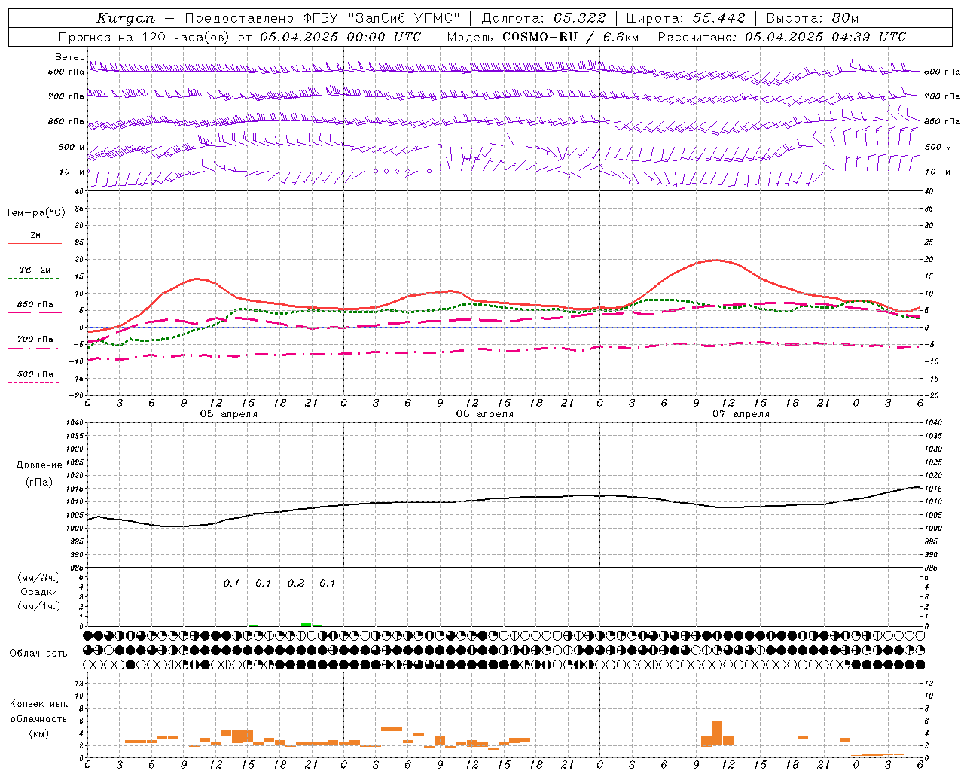
Task: Click the 1000 tick on the left pressure axis
Action: pyautogui.click(x=74, y=529)
